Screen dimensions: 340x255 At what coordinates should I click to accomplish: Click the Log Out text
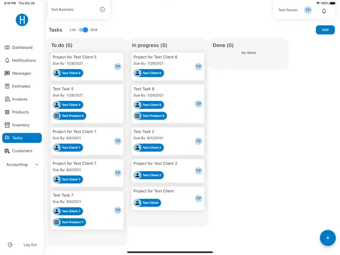tap(30, 245)
